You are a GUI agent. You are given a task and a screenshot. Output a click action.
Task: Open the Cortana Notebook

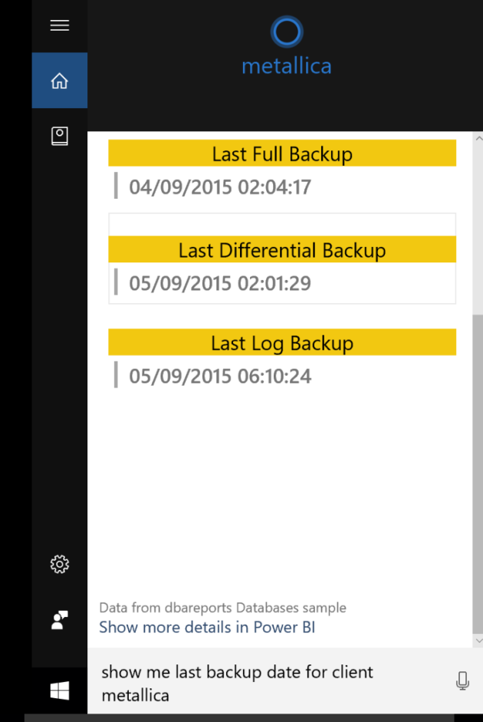pyautogui.click(x=60, y=136)
